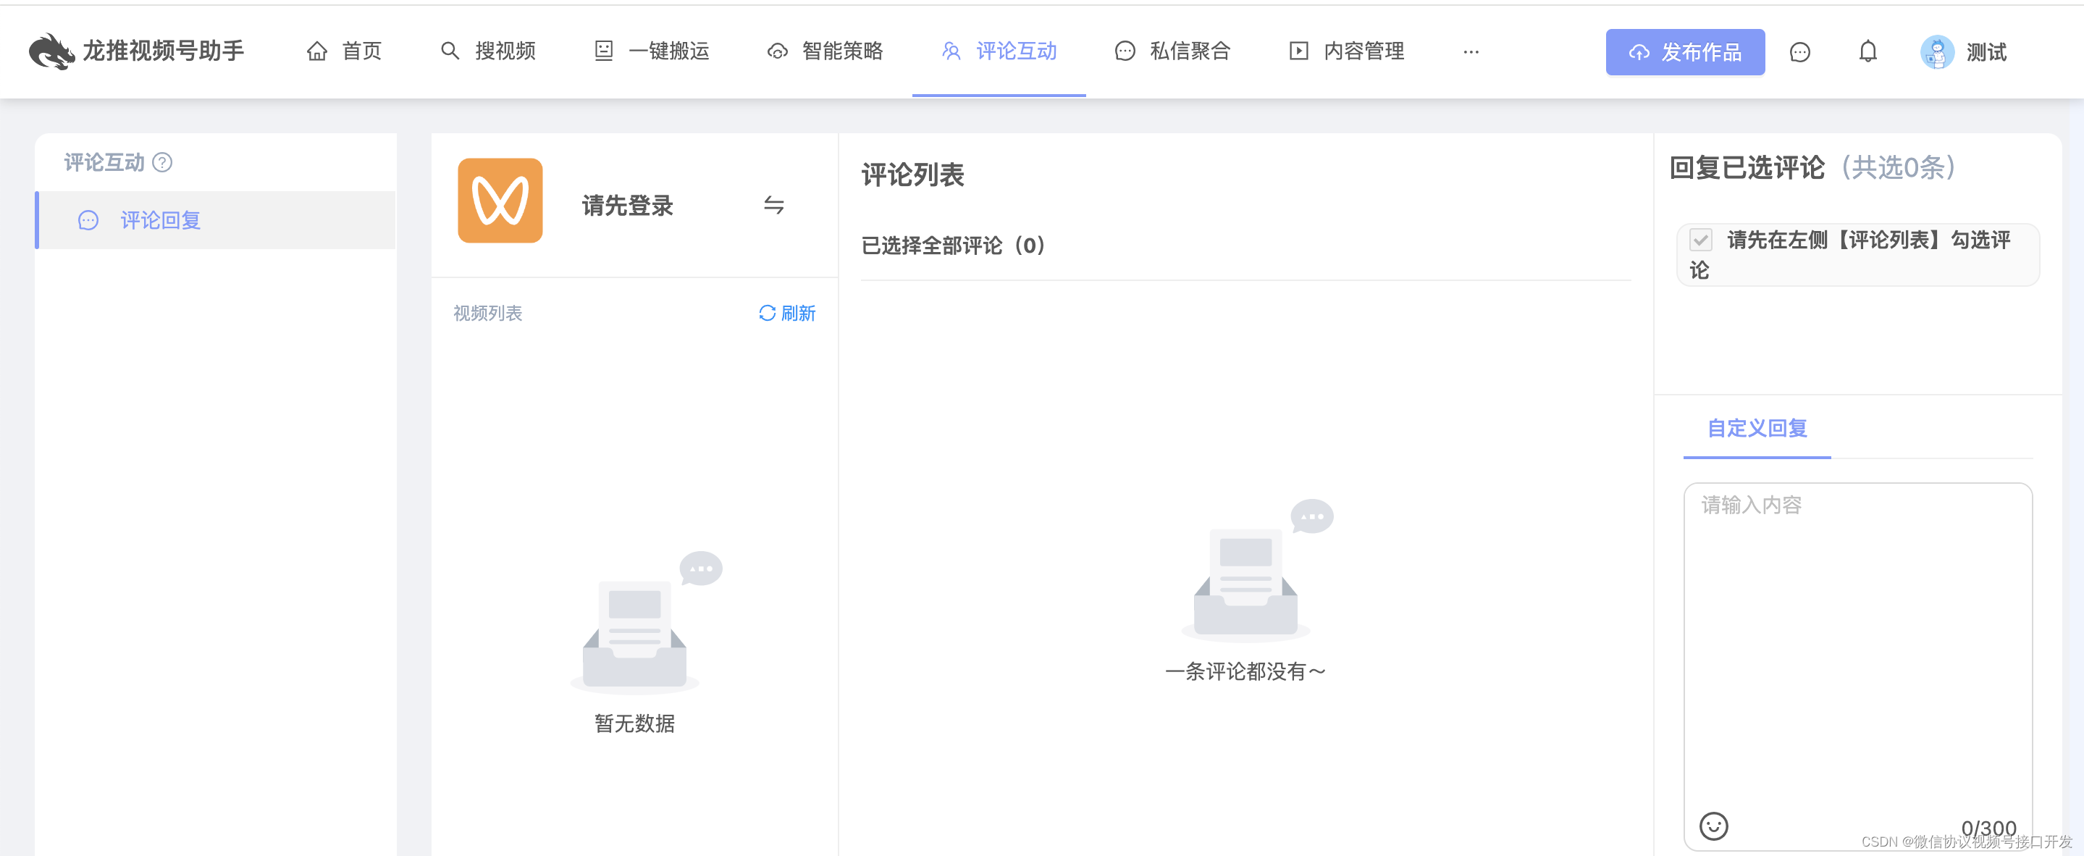Switch to 智能策略 tab
This screenshot has height=856, width=2084.
click(824, 51)
